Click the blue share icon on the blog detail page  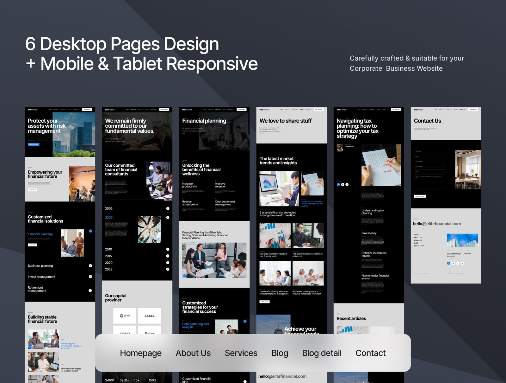click(x=338, y=184)
